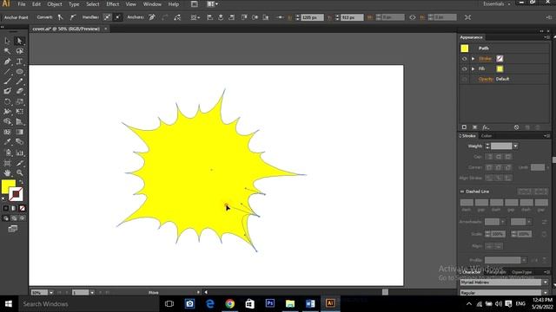The image size is (556, 312).
Task: Select the Magic Wand tool
Action: point(7,51)
